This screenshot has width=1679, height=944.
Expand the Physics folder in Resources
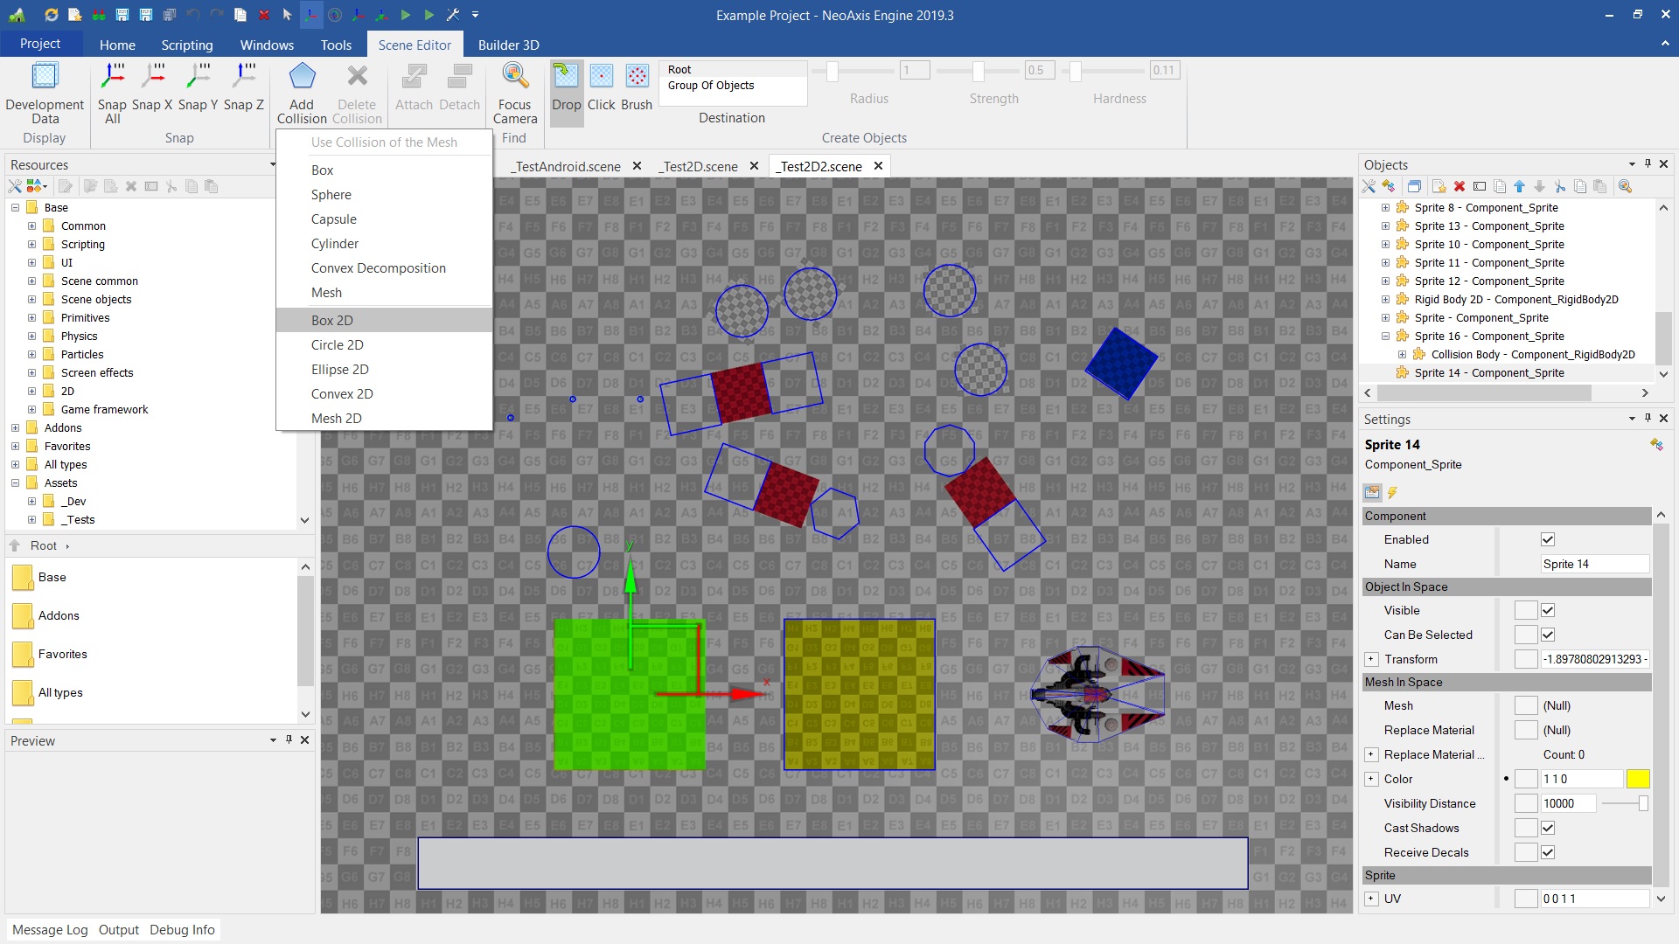tap(31, 336)
